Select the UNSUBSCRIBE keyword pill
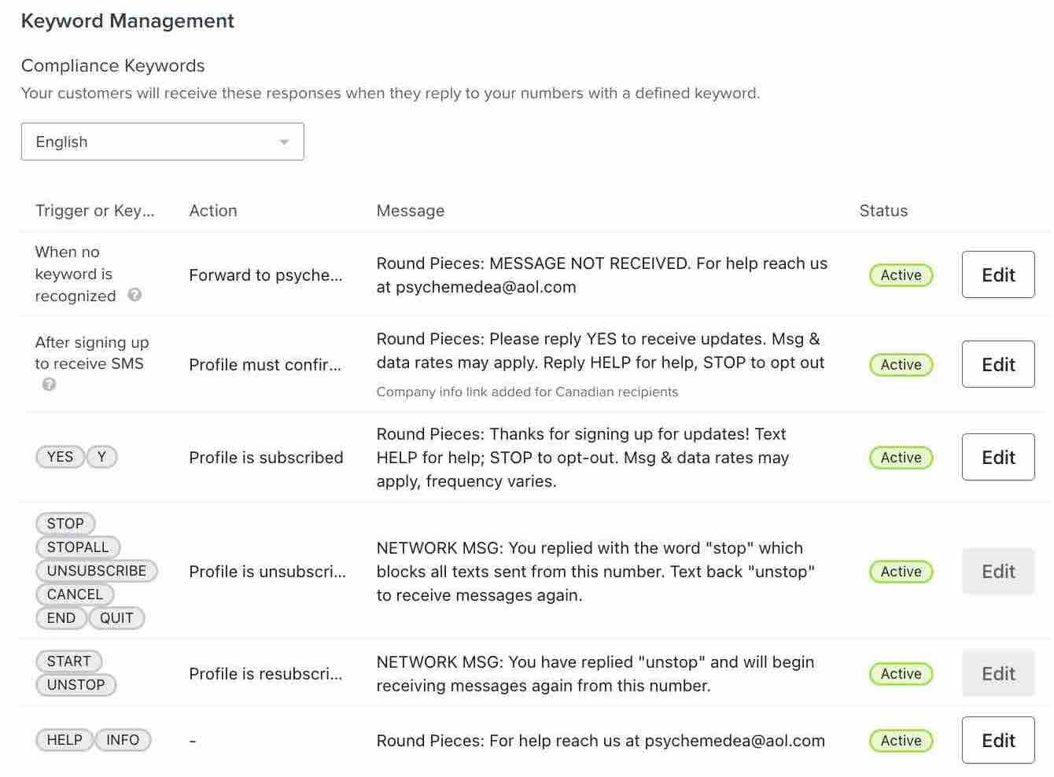1054x777 pixels. 96,570
